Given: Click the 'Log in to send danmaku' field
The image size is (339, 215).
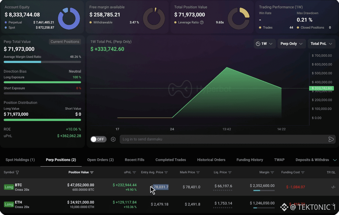Looking at the screenshot, I should coord(224,139).
